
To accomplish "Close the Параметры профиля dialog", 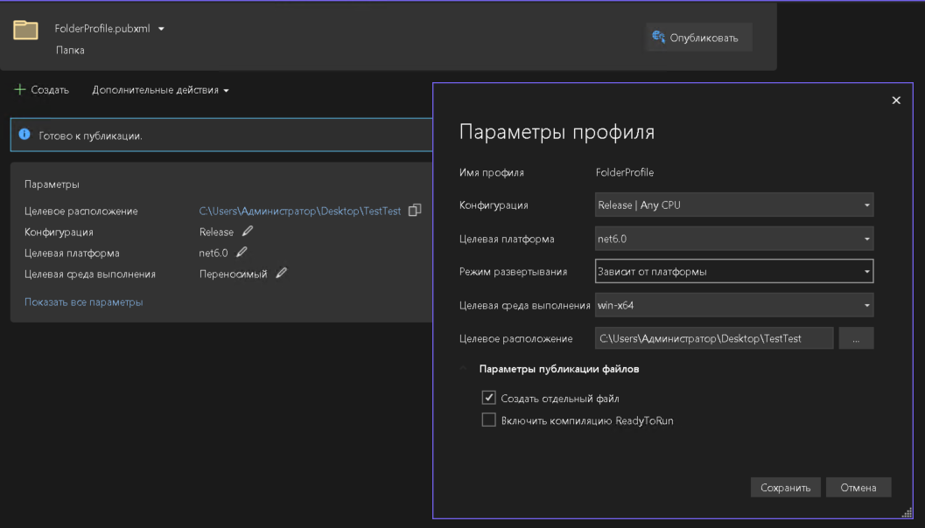I will (895, 101).
